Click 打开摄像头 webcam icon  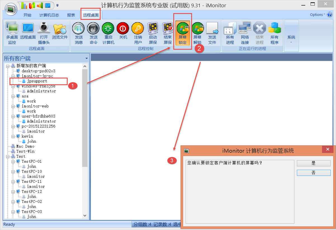coord(44,34)
